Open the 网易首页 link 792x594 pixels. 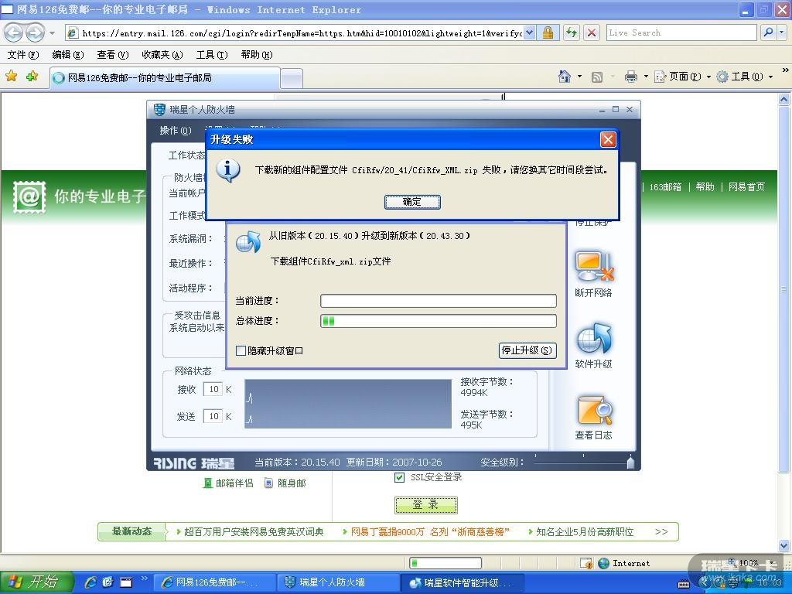pos(746,187)
